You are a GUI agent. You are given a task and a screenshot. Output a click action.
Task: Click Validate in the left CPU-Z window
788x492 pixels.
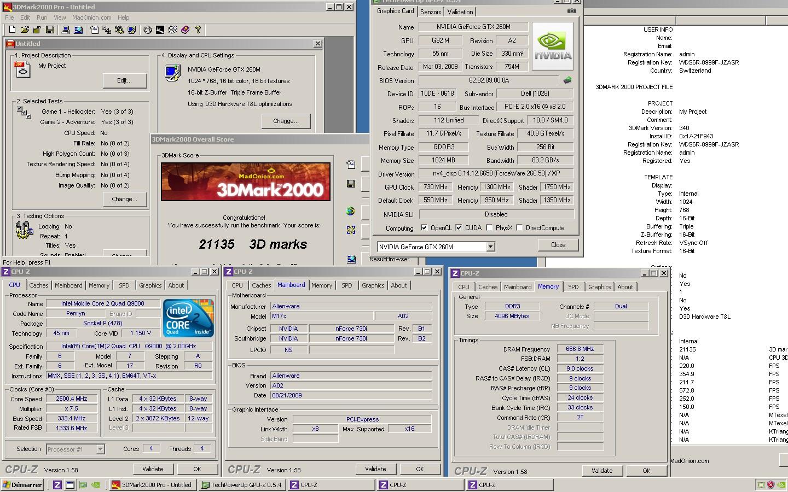[153, 469]
